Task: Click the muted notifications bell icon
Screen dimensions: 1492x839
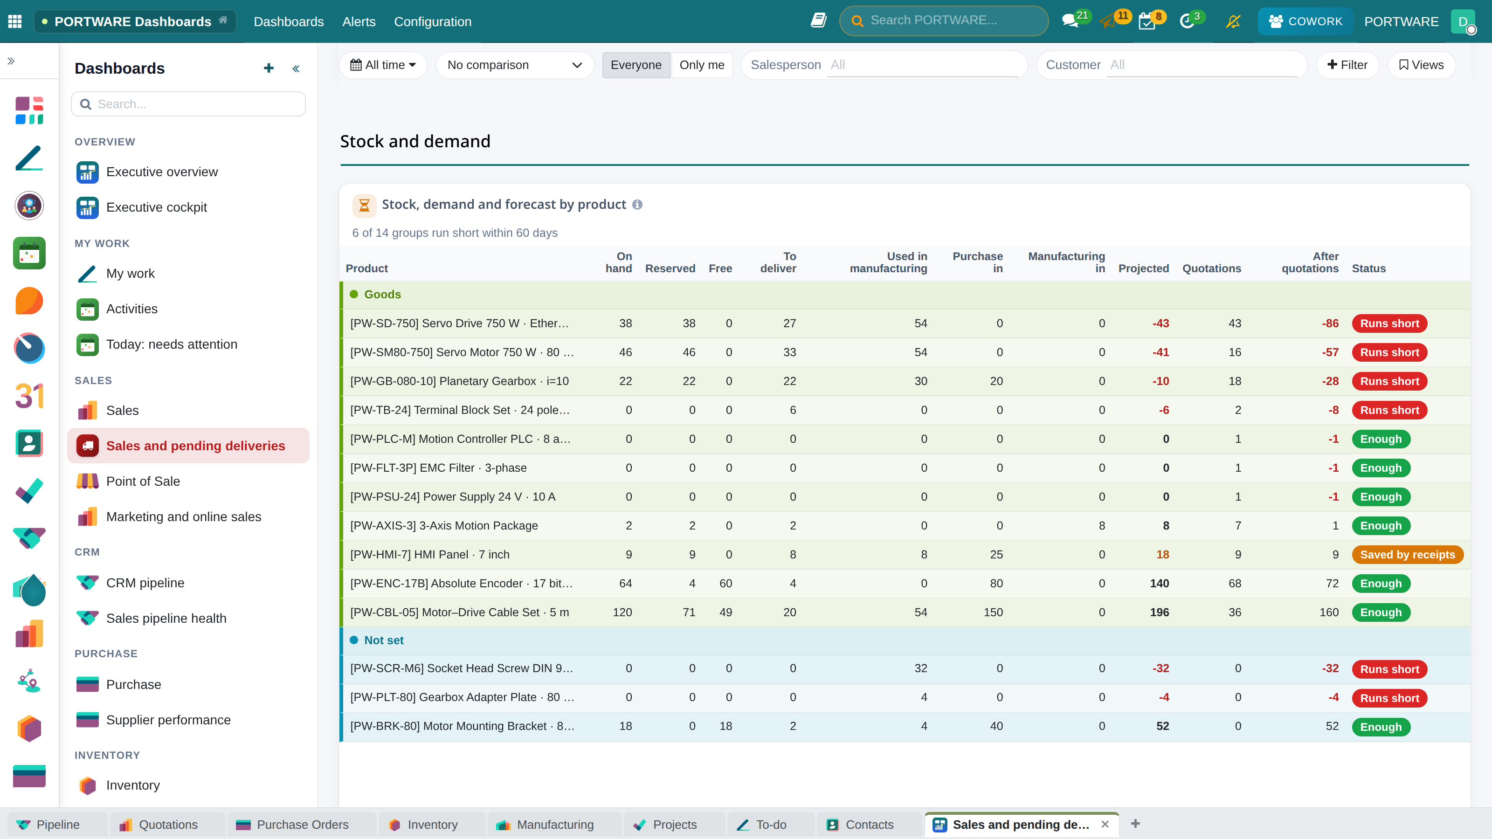Action: pos(1233,21)
